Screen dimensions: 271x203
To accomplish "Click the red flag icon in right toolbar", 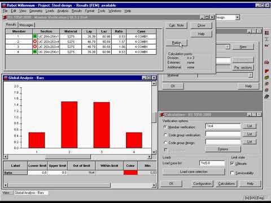I will click(x=266, y=71).
